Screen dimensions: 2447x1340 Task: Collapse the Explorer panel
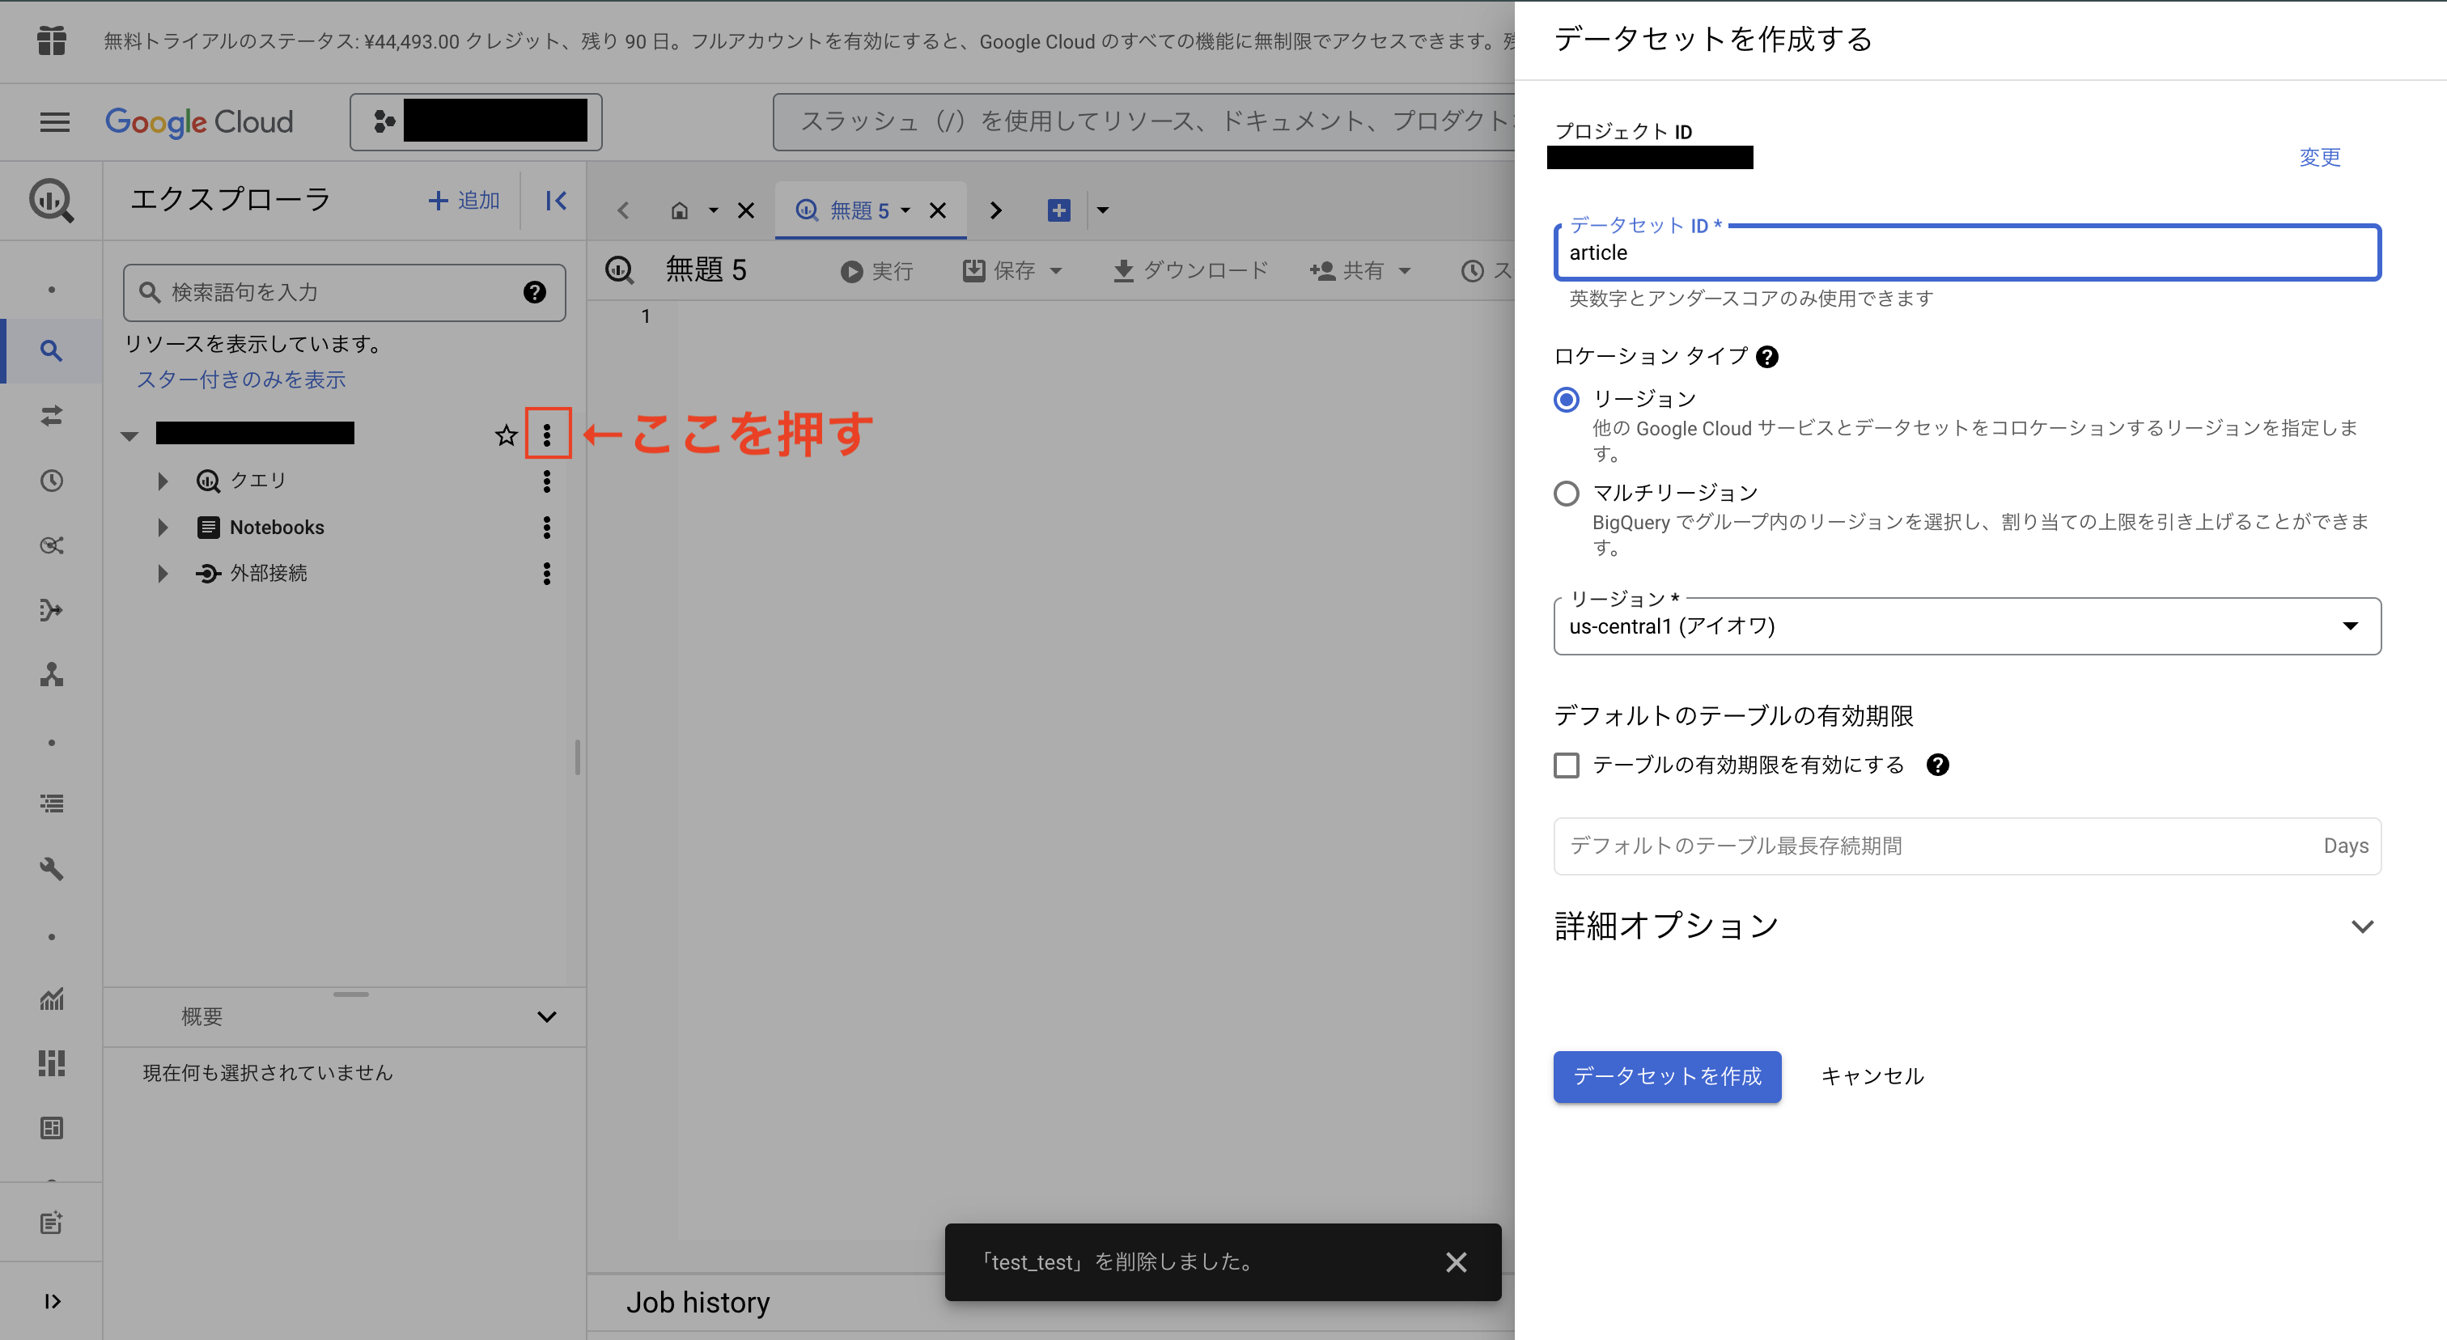[x=556, y=201]
